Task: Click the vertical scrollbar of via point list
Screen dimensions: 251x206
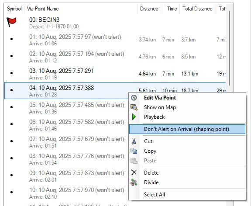Action: (230, 48)
